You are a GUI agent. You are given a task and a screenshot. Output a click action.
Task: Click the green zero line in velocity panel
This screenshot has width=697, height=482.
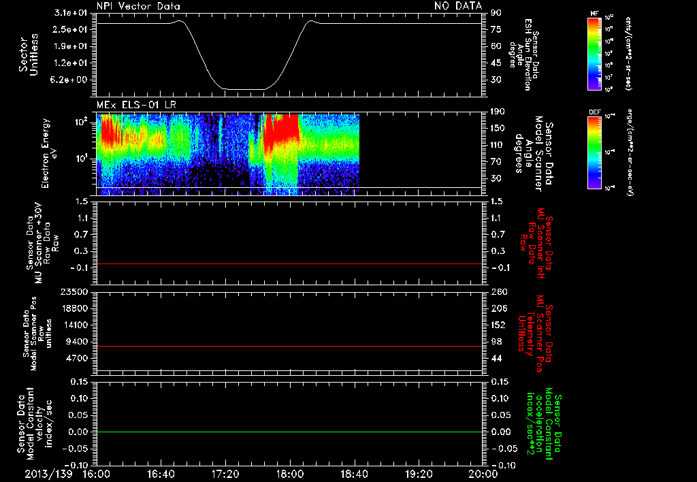point(289,432)
